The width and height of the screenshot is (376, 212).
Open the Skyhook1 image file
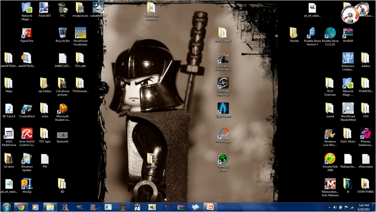62,136
